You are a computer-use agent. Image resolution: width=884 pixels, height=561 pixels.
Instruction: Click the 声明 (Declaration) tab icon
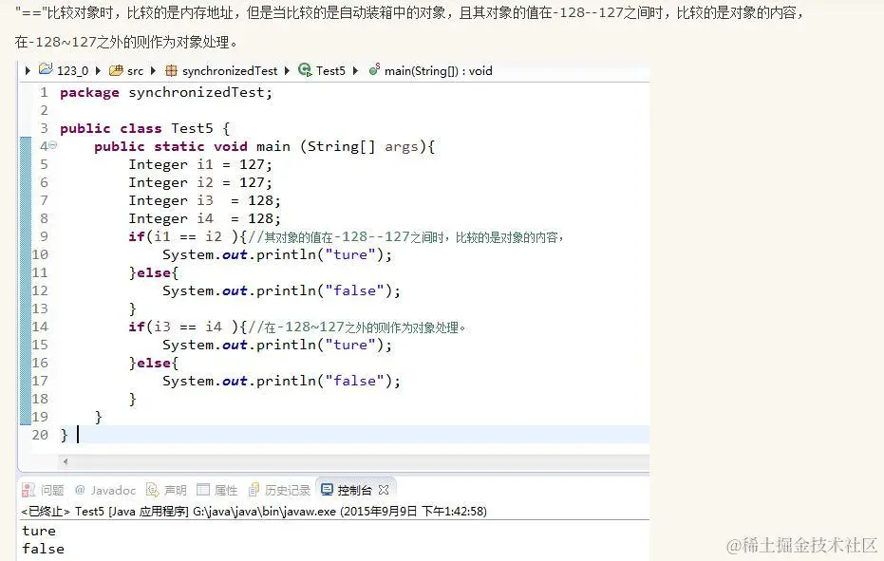[152, 490]
